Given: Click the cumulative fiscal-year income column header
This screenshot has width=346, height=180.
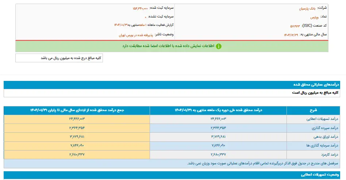Looking at the screenshot, I should pos(77,110).
